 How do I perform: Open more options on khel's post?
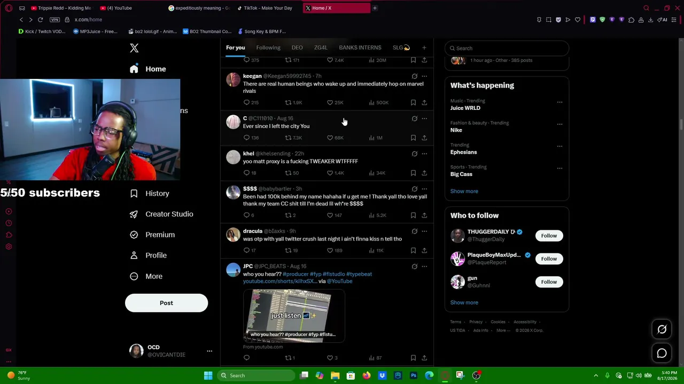pos(424,154)
